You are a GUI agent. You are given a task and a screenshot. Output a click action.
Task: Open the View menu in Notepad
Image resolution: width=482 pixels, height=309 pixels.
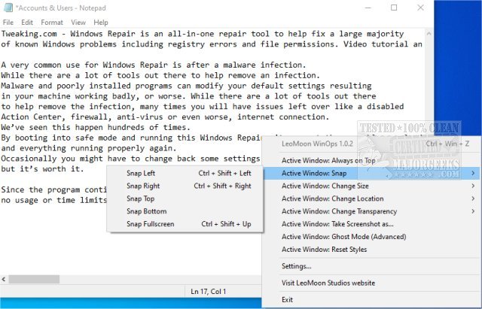coord(78,23)
